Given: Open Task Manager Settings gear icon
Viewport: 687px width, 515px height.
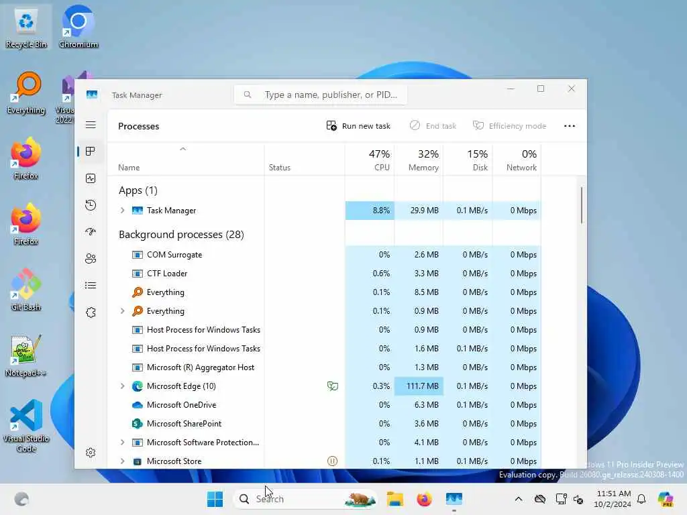Looking at the screenshot, I should pyautogui.click(x=91, y=453).
